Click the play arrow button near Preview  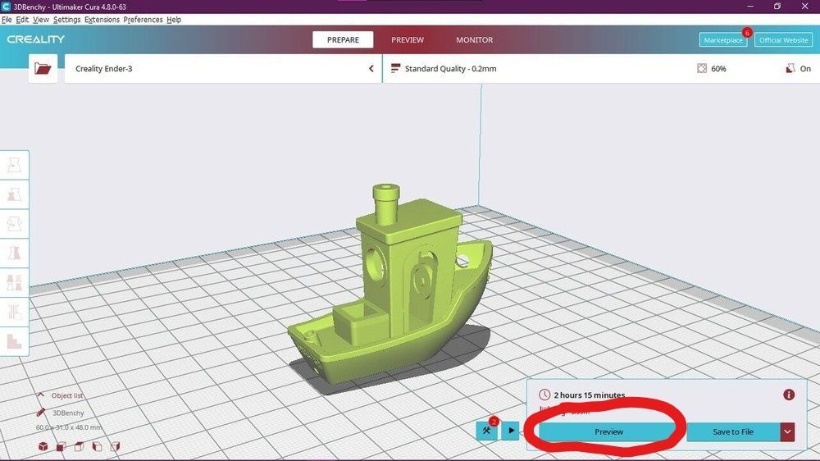pos(511,431)
